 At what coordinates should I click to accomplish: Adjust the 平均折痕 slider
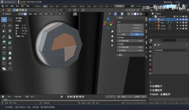point(130,50)
